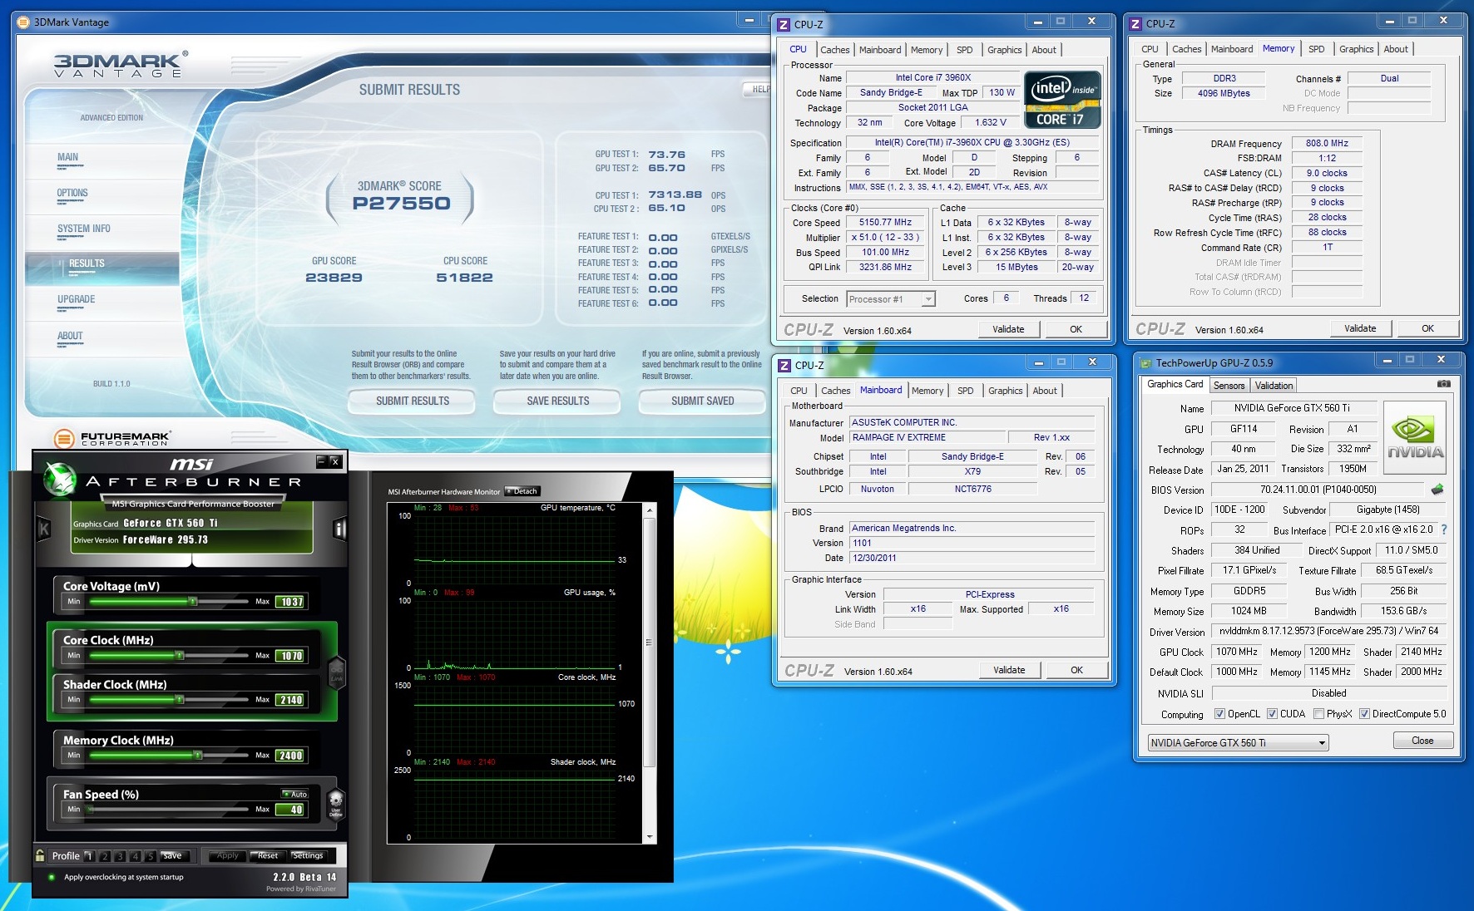Click the Intel Core i7 logo in CPU-Z
Image resolution: width=1474 pixels, height=911 pixels.
(x=1062, y=100)
